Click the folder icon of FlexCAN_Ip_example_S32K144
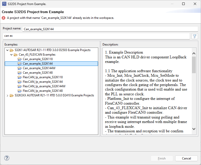 [20, 82]
